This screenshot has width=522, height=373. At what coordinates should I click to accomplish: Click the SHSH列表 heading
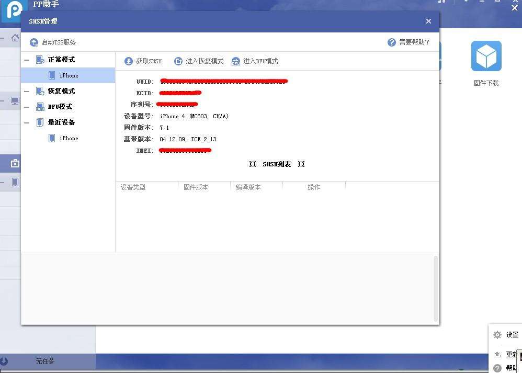277,164
